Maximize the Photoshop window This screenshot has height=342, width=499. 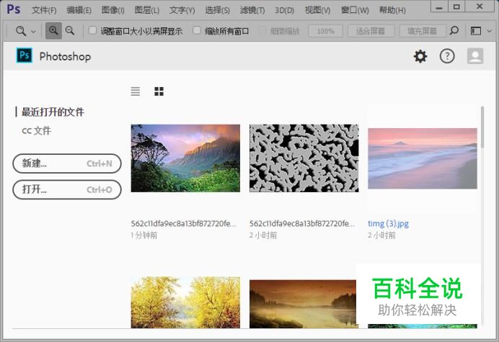pyautogui.click(x=456, y=7)
